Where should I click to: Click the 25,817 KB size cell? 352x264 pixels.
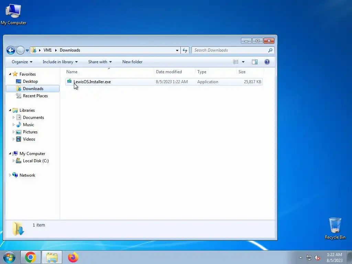(x=252, y=82)
